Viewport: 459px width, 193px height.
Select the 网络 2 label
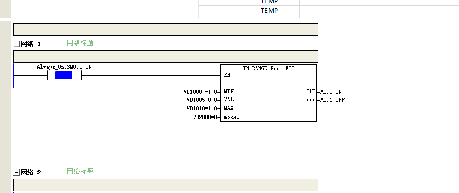[30, 173]
